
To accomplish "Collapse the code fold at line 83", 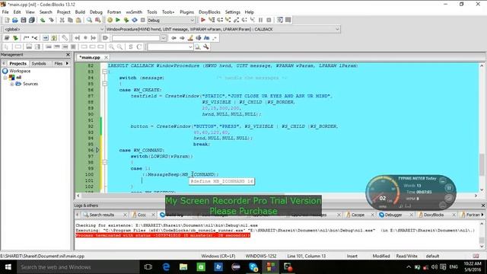I will coord(105,72).
